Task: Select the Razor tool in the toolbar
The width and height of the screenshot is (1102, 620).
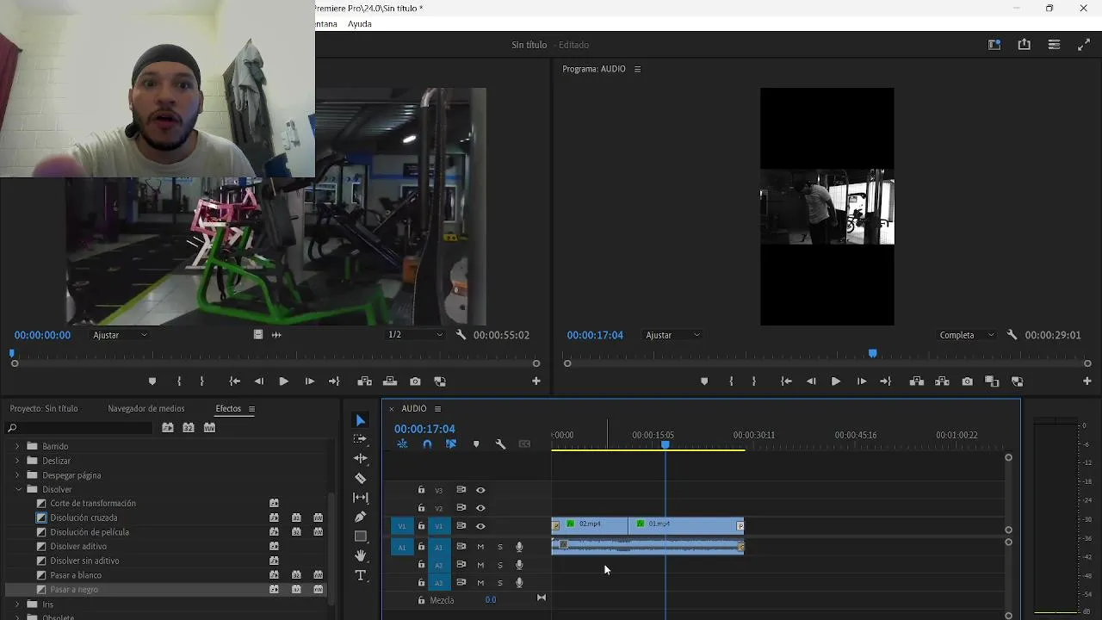Action: (x=361, y=479)
